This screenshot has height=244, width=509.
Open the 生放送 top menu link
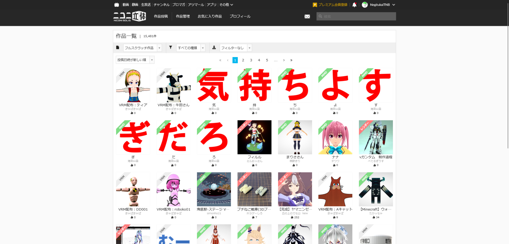[146, 5]
